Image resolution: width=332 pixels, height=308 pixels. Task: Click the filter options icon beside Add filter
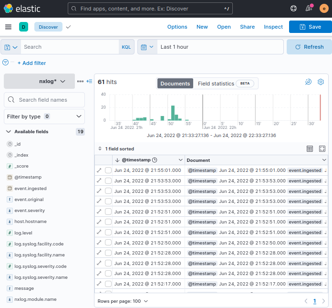(x=6, y=63)
